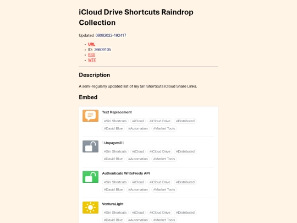Click #Distributed tag under Authenticate WriteFreely API
The width and height of the screenshot is (297, 223).
(185, 182)
